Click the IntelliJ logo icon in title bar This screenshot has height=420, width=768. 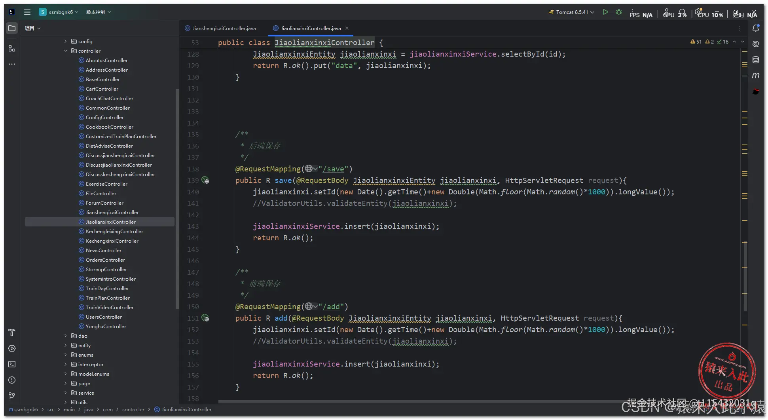pos(12,12)
